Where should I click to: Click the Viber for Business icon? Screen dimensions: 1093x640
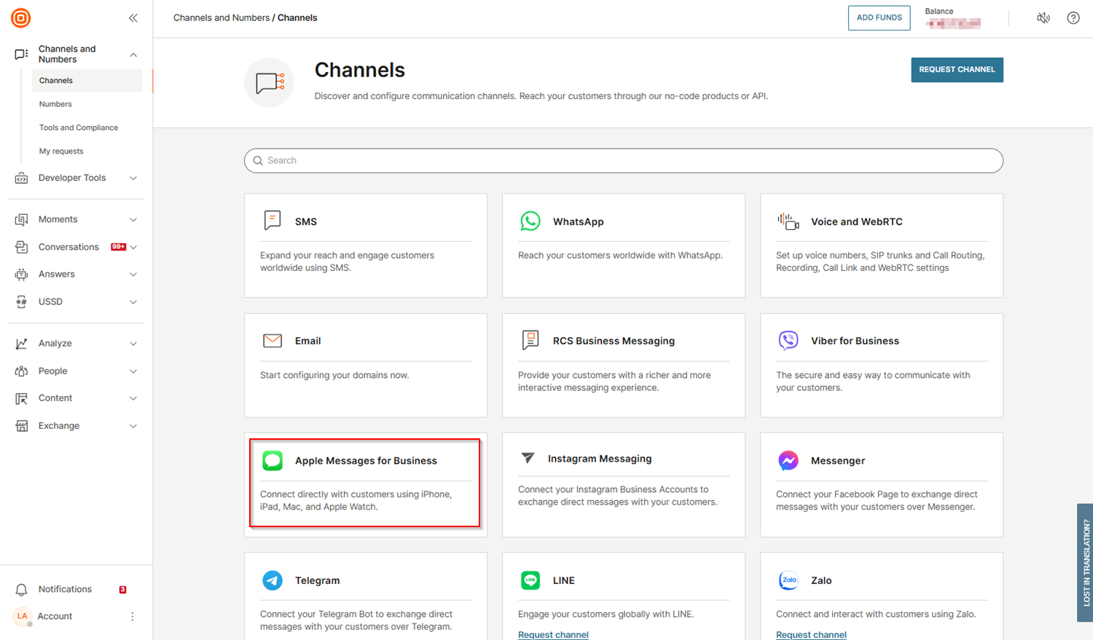(788, 340)
